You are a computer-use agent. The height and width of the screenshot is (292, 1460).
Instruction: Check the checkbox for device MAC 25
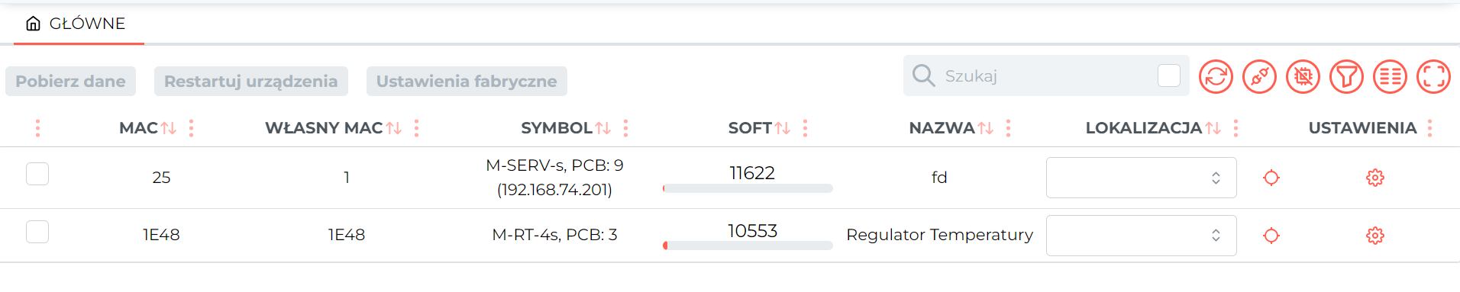[x=37, y=174]
